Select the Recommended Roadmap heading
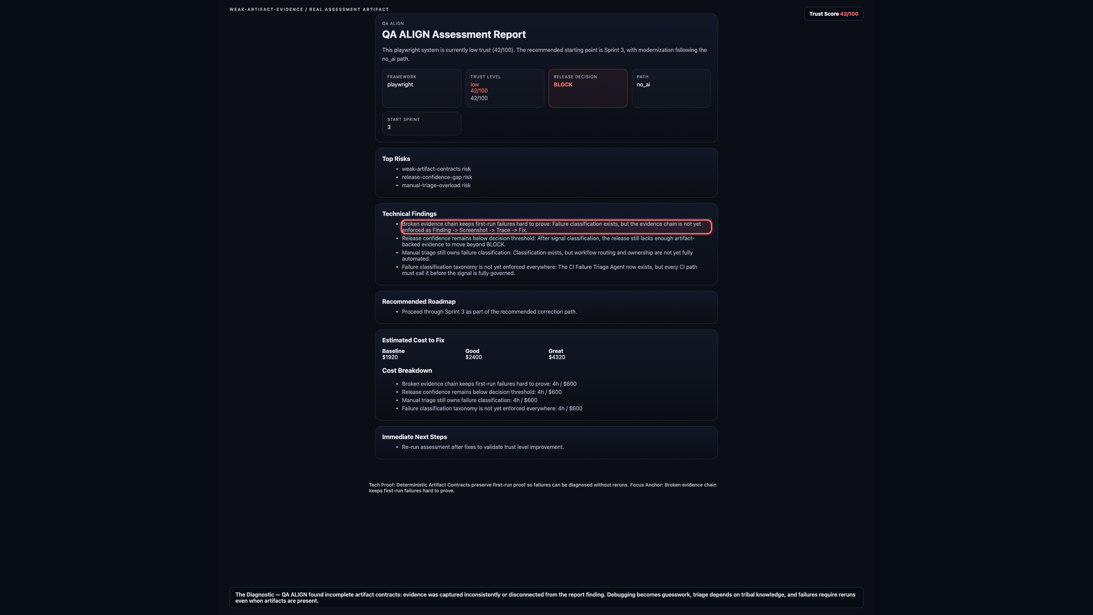The height and width of the screenshot is (615, 1093). (x=419, y=302)
